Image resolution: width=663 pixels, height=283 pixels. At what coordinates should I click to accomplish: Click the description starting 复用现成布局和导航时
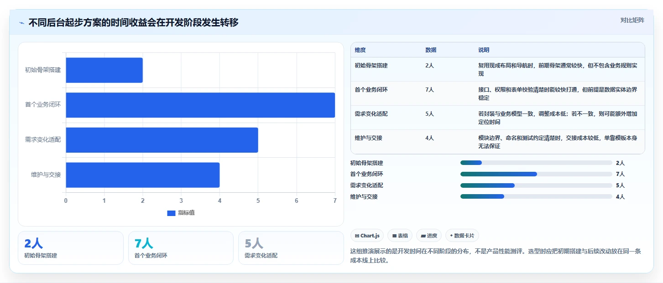pyautogui.click(x=558, y=70)
